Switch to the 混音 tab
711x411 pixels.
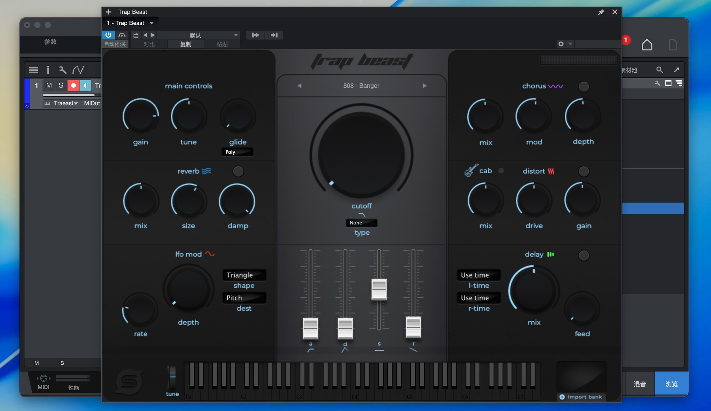coord(640,384)
